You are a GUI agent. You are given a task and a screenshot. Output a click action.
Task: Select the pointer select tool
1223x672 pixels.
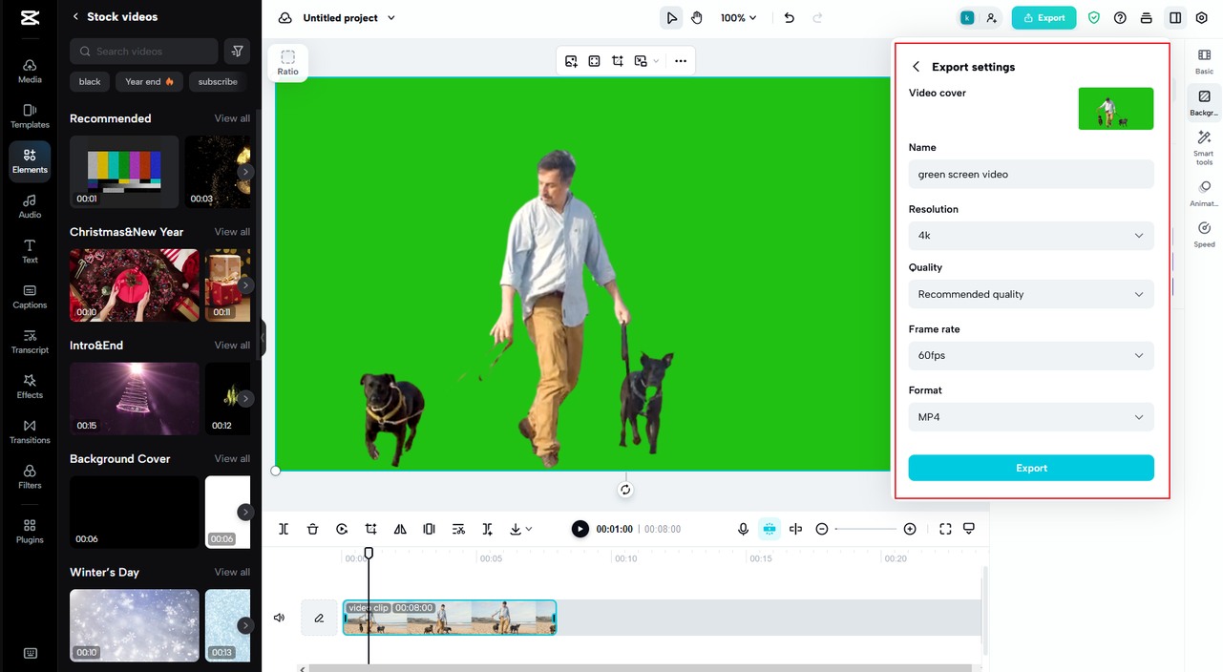(672, 18)
